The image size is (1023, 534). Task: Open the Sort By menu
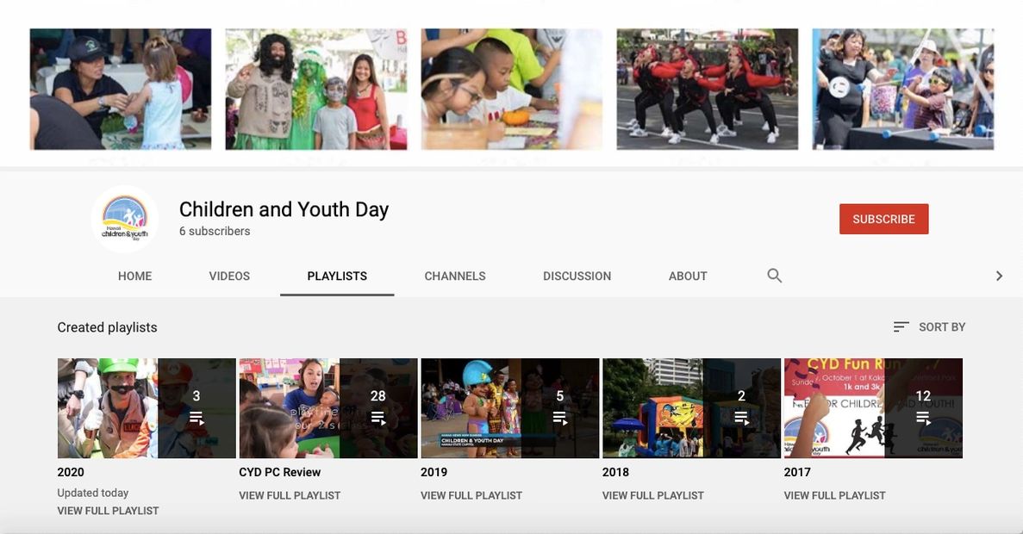(929, 327)
